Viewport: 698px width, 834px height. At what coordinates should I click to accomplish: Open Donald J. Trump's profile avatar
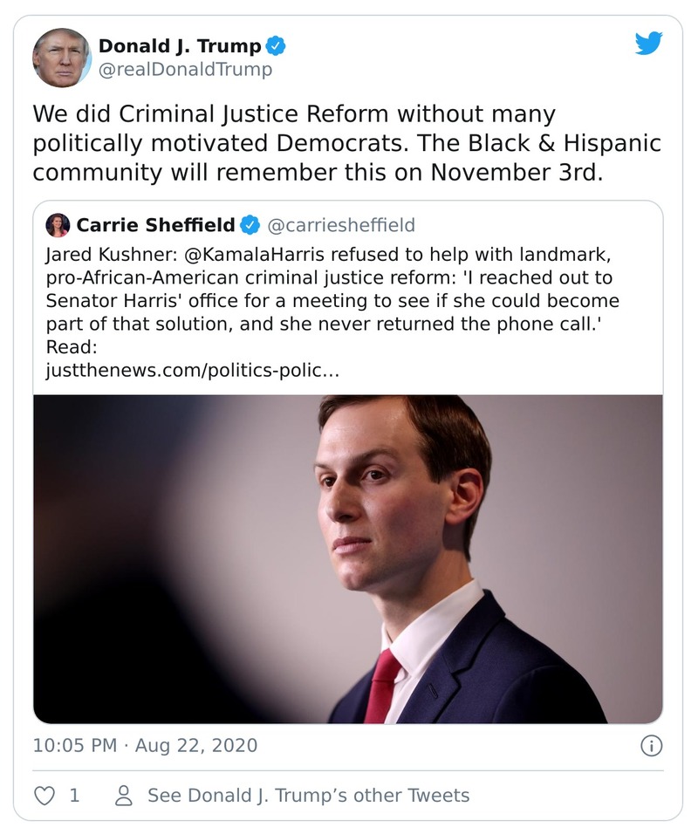click(61, 57)
